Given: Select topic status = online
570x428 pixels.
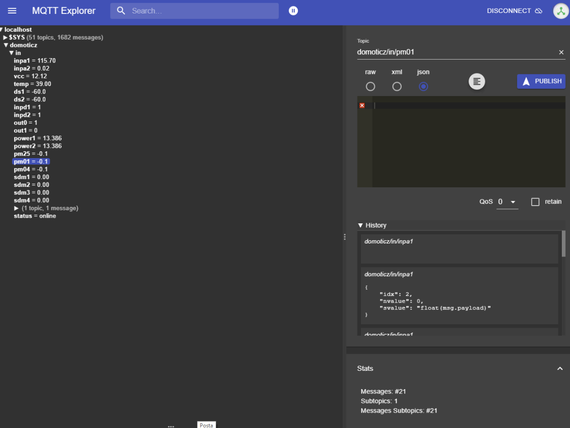Looking at the screenshot, I should click(x=35, y=216).
